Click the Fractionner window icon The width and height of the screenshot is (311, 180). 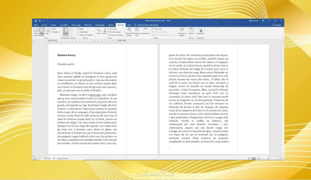(145, 31)
